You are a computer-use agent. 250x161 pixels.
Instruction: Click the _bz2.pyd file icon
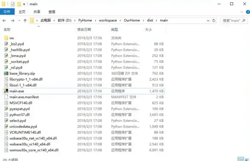tap(6, 44)
